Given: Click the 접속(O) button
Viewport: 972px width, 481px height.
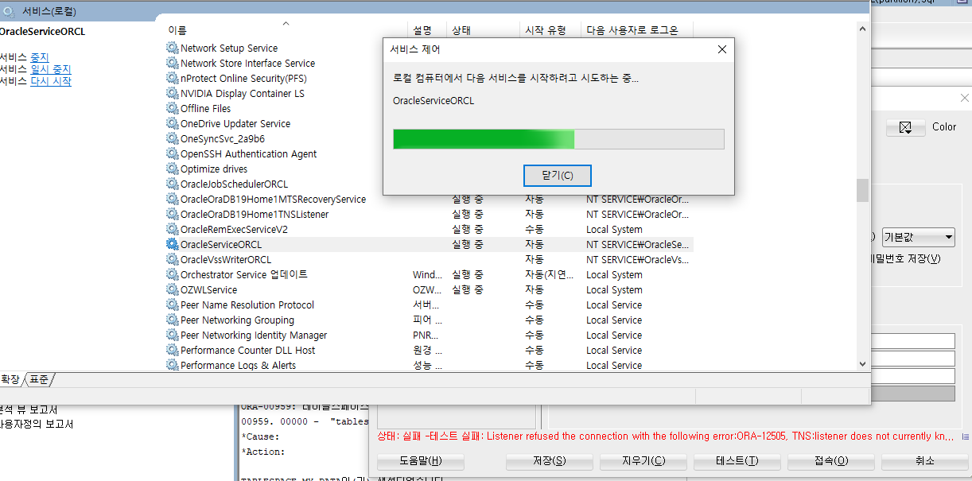Looking at the screenshot, I should 830,461.
